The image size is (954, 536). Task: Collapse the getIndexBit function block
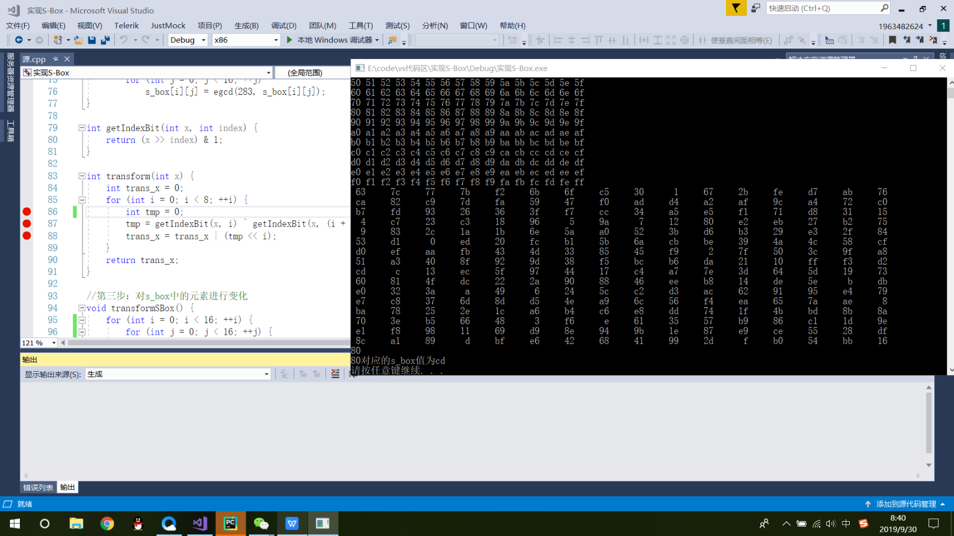(x=82, y=128)
